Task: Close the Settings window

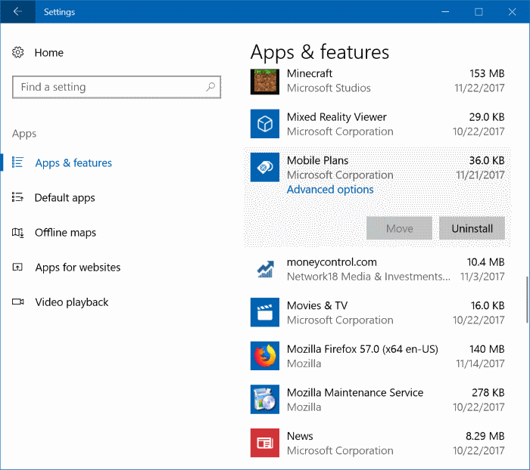Action: pos(512,12)
